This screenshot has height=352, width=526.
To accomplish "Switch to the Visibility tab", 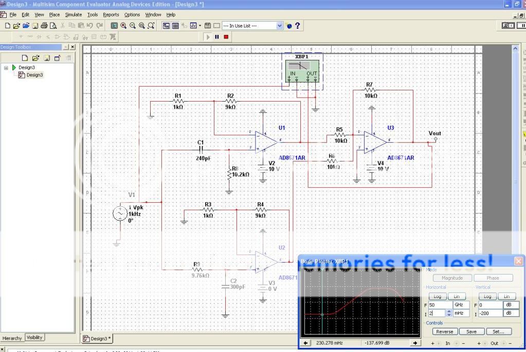I will 35,338.
